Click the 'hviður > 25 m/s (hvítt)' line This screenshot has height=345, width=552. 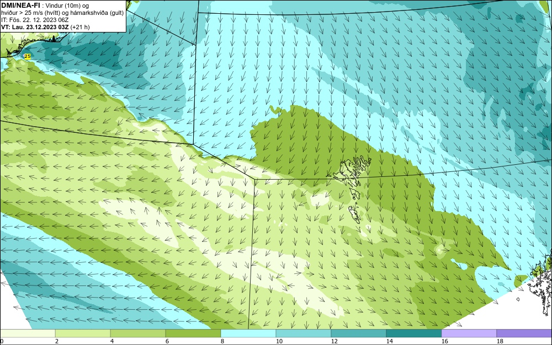[33, 13]
